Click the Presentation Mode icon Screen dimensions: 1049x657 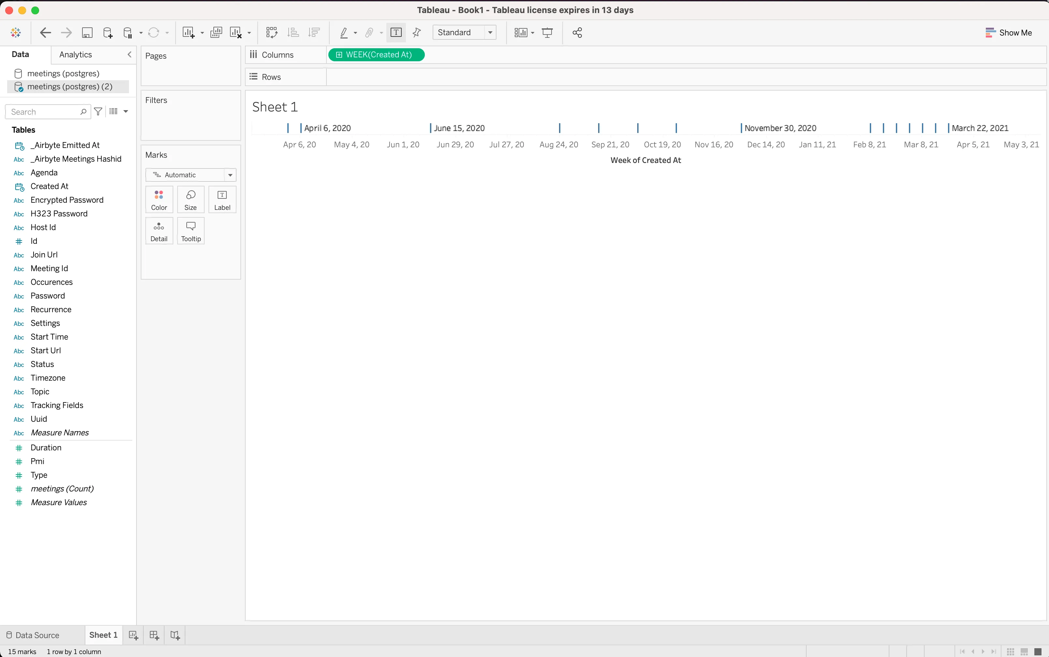(x=547, y=33)
